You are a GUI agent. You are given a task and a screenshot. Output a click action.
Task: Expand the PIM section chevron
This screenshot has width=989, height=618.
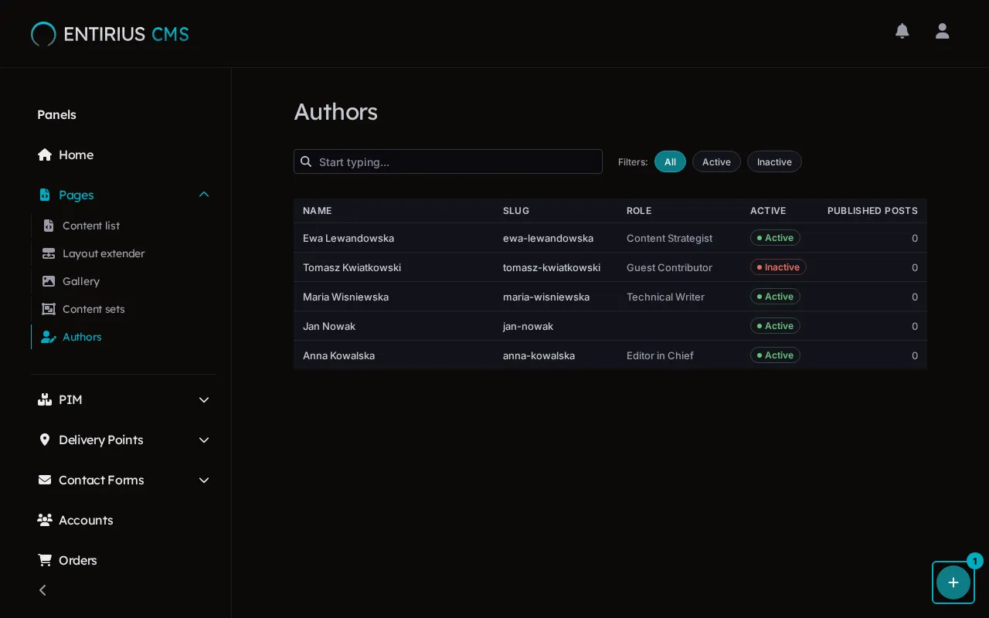point(204,399)
